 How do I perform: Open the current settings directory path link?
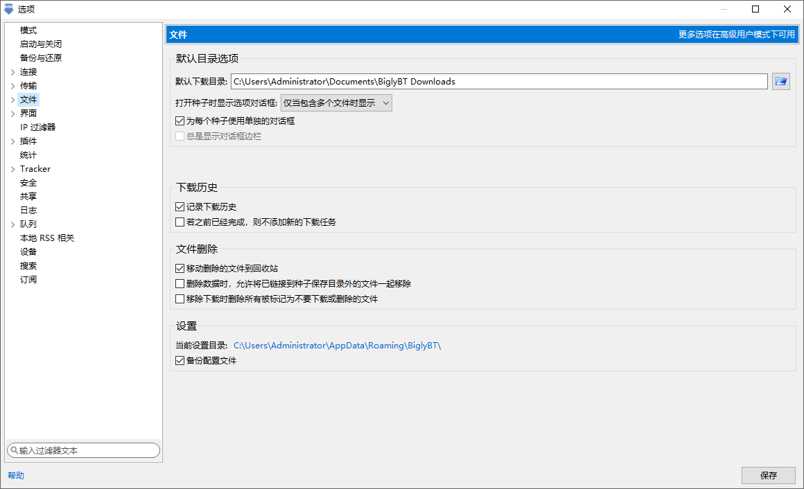(337, 346)
